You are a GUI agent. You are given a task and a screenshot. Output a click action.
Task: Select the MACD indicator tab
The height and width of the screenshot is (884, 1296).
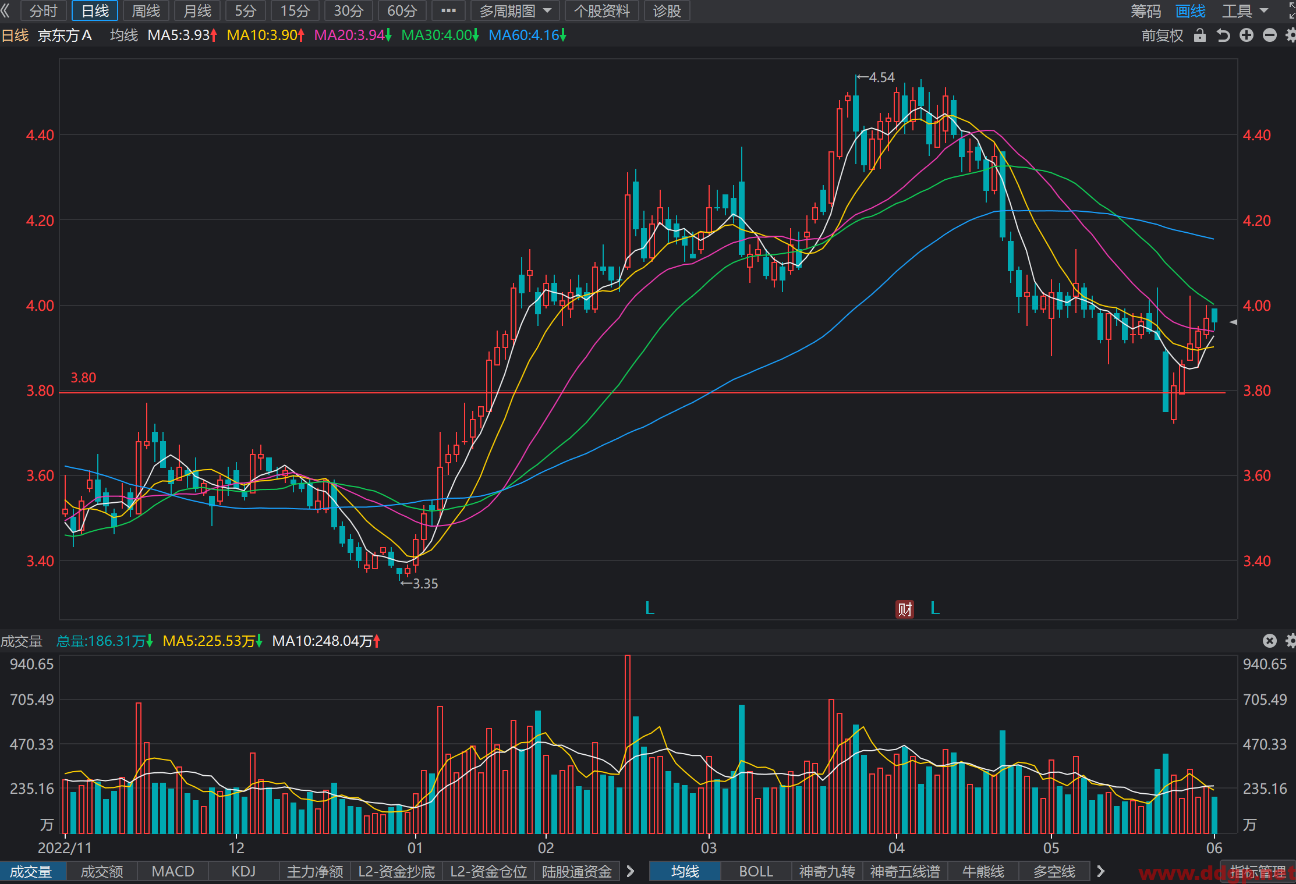173,871
